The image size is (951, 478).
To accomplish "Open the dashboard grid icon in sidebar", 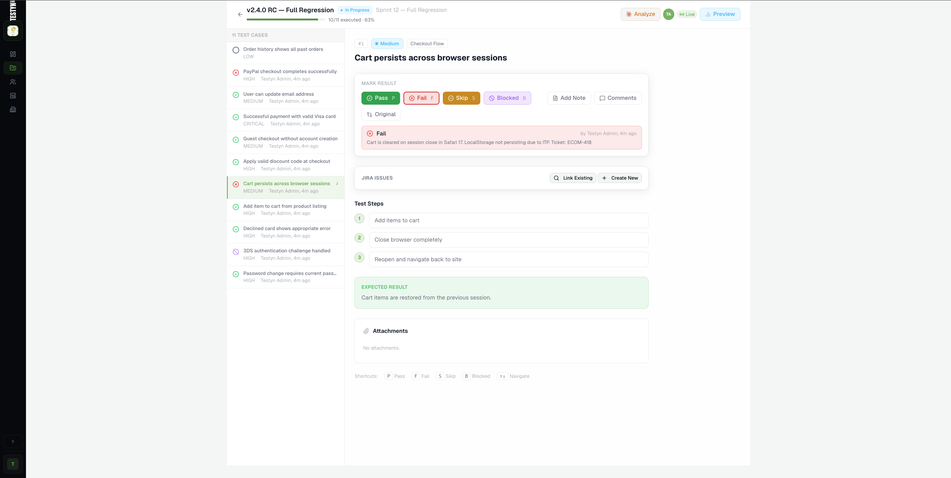I will click(x=13, y=54).
